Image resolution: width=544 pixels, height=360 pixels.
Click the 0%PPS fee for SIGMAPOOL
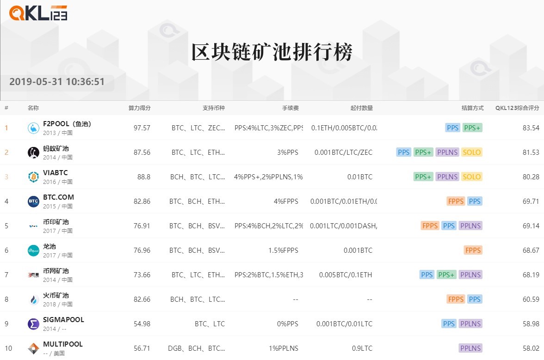[288, 324]
